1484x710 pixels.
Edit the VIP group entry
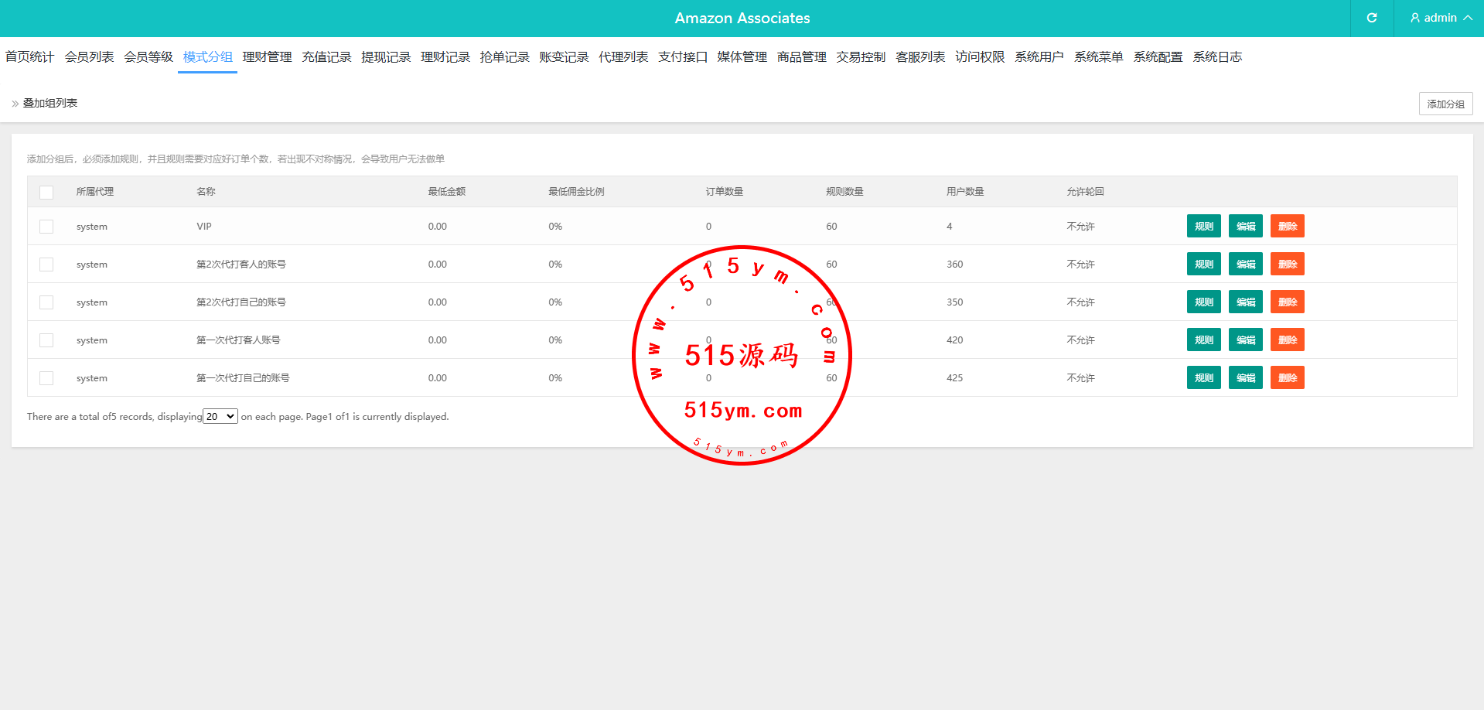[1245, 227]
